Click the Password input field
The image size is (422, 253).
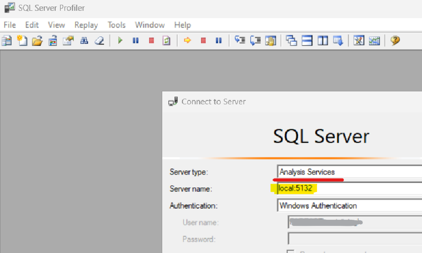(x=355, y=239)
